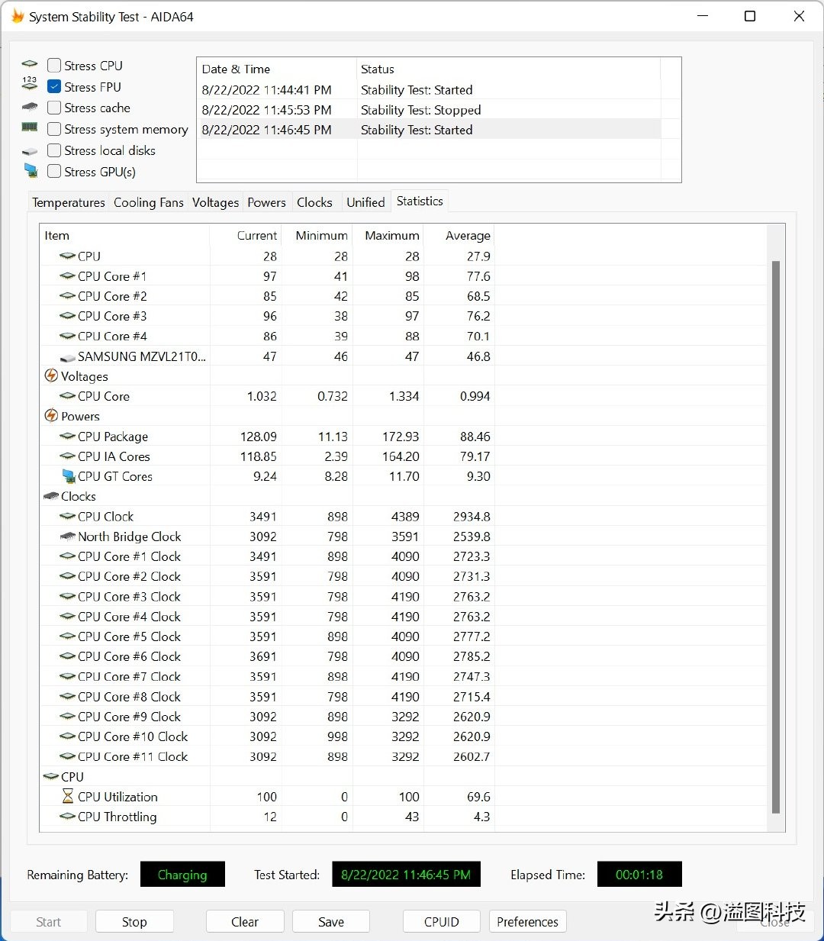Open the Unified tab
Viewport: 824px width, 941px height.
(x=365, y=201)
